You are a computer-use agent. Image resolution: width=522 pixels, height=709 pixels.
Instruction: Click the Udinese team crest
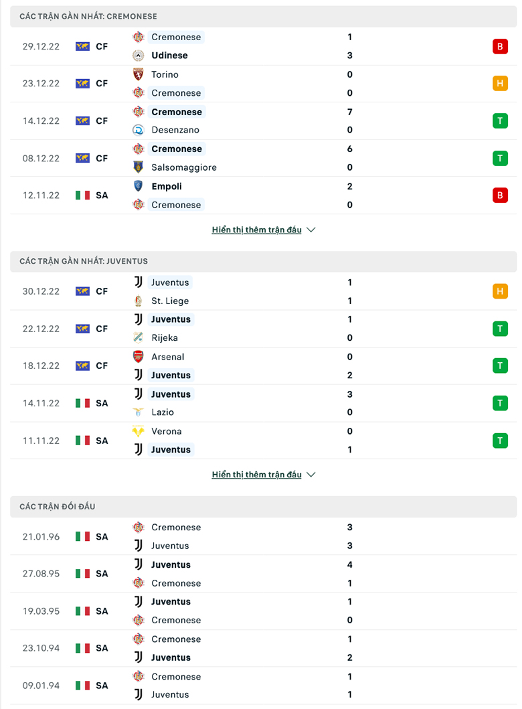click(x=139, y=56)
